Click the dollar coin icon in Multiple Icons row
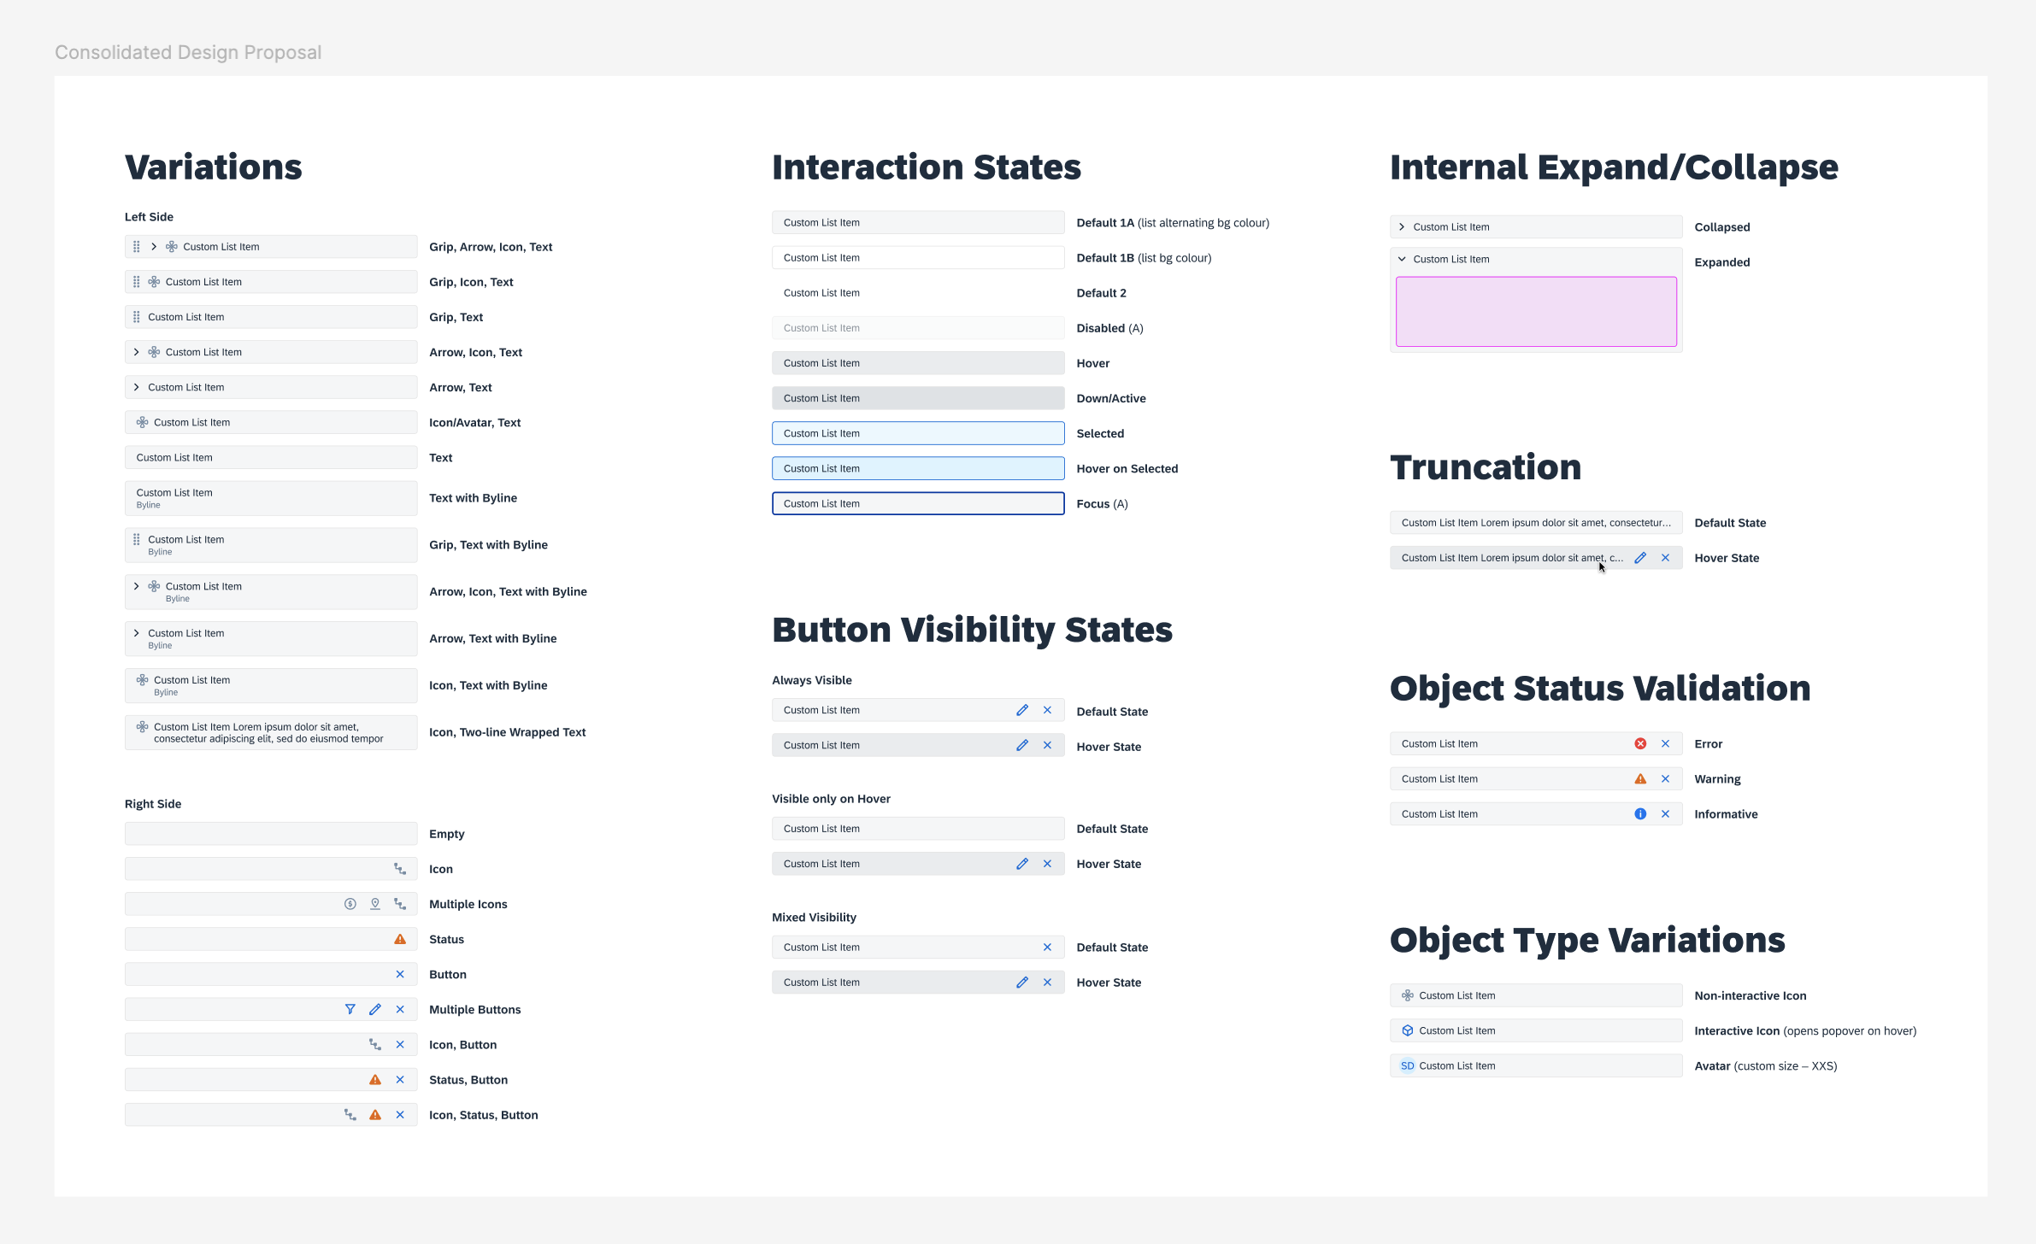 pyautogui.click(x=350, y=904)
